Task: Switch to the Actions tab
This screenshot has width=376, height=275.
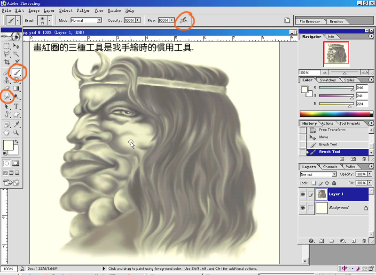Action: click(x=327, y=123)
